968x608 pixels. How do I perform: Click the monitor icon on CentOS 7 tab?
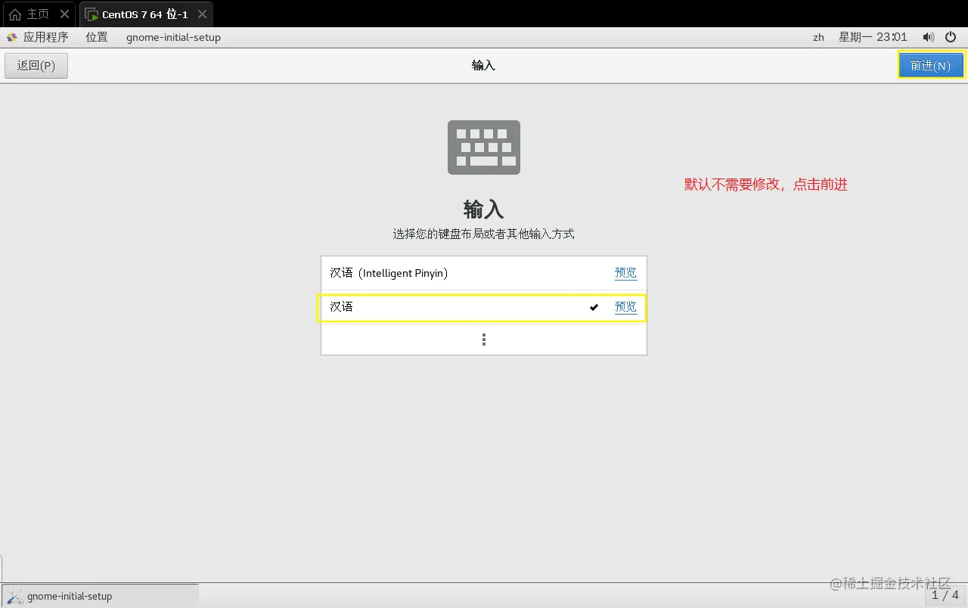92,14
